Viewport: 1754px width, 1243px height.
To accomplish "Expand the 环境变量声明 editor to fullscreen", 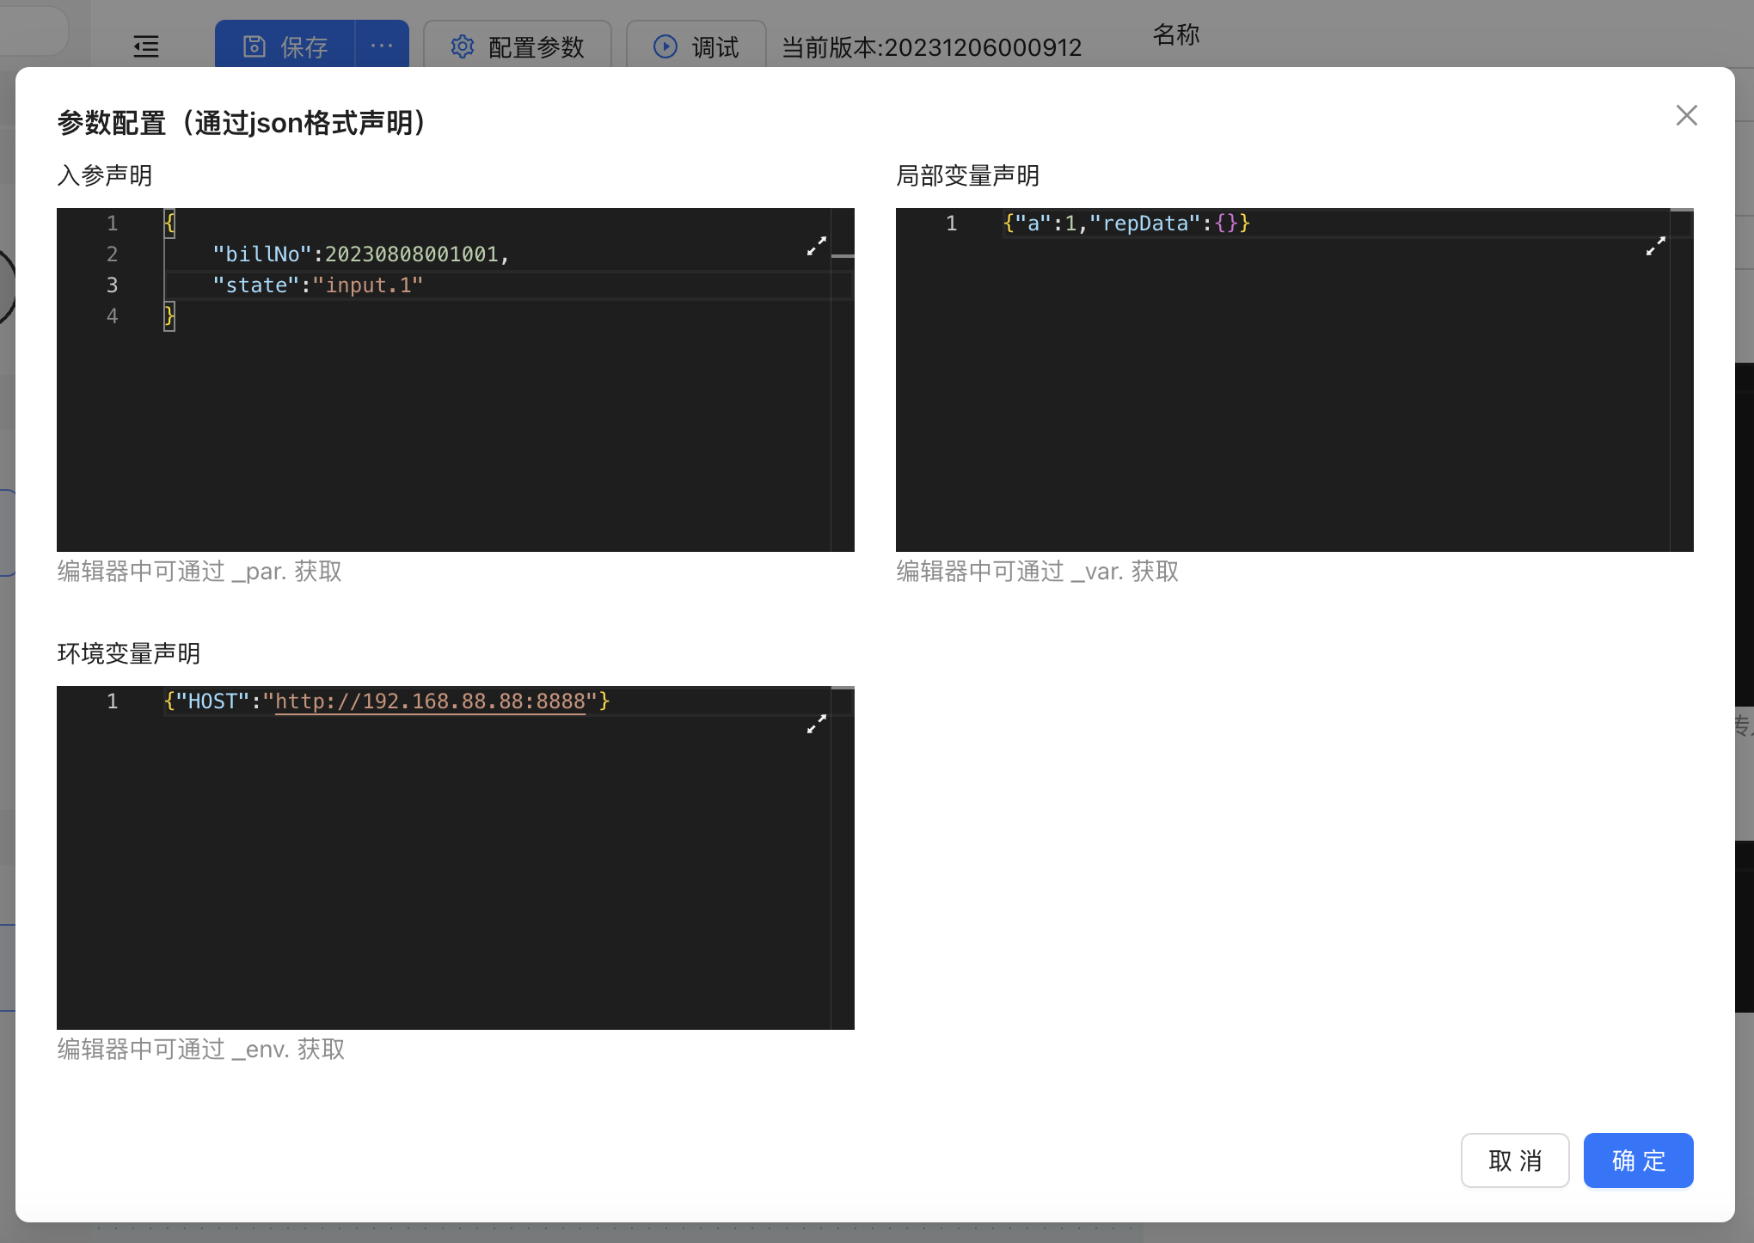I will tap(816, 724).
